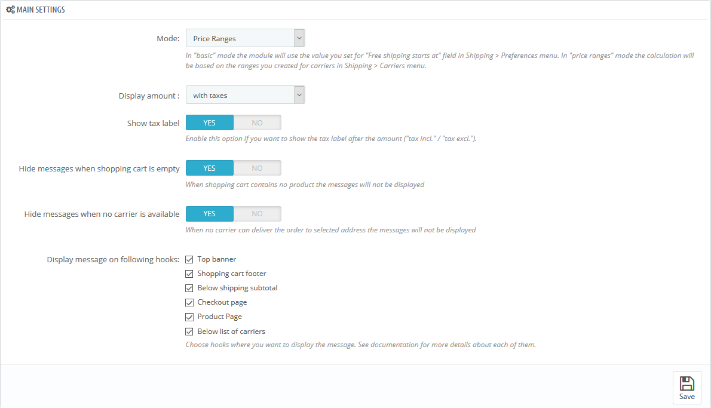Toggle the Product Page checkbox
711x408 pixels.
(189, 317)
